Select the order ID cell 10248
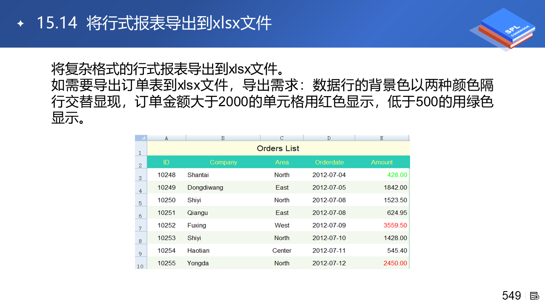Image resolution: width=545 pixels, height=306 pixels. 166,175
